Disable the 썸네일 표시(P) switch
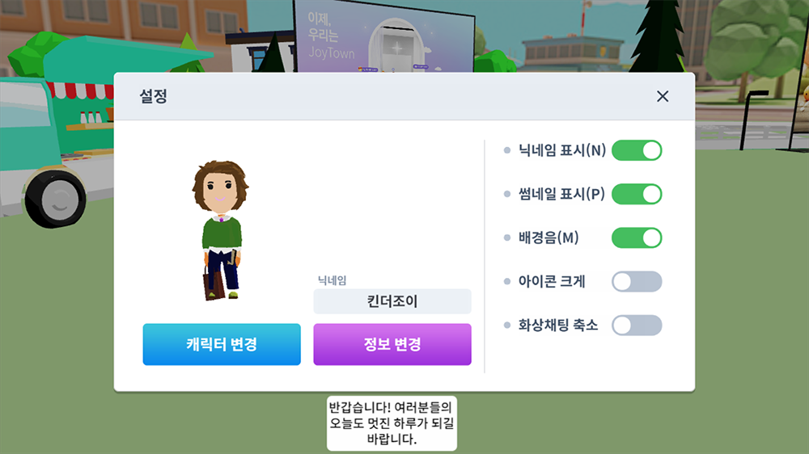Viewport: 809px width, 454px height. [x=637, y=194]
